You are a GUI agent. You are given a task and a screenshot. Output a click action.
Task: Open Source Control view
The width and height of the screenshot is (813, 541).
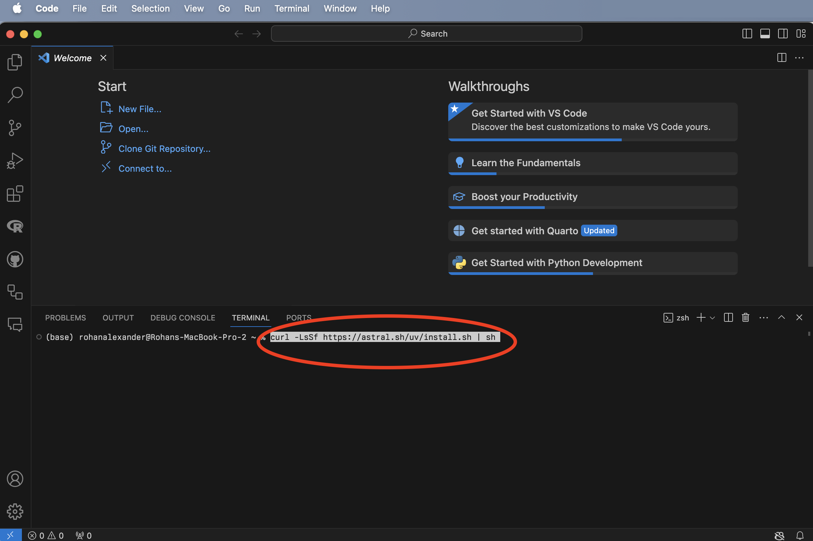15,128
